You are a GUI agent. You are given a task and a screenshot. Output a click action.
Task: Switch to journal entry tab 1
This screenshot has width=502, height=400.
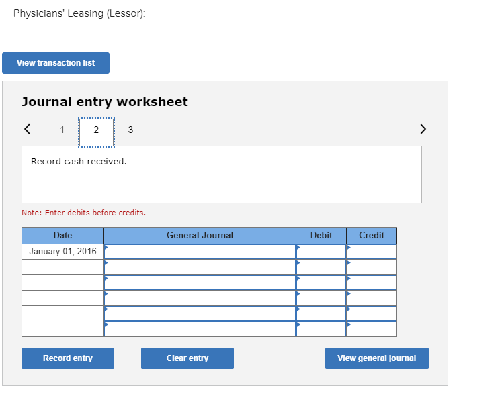pyautogui.click(x=62, y=130)
